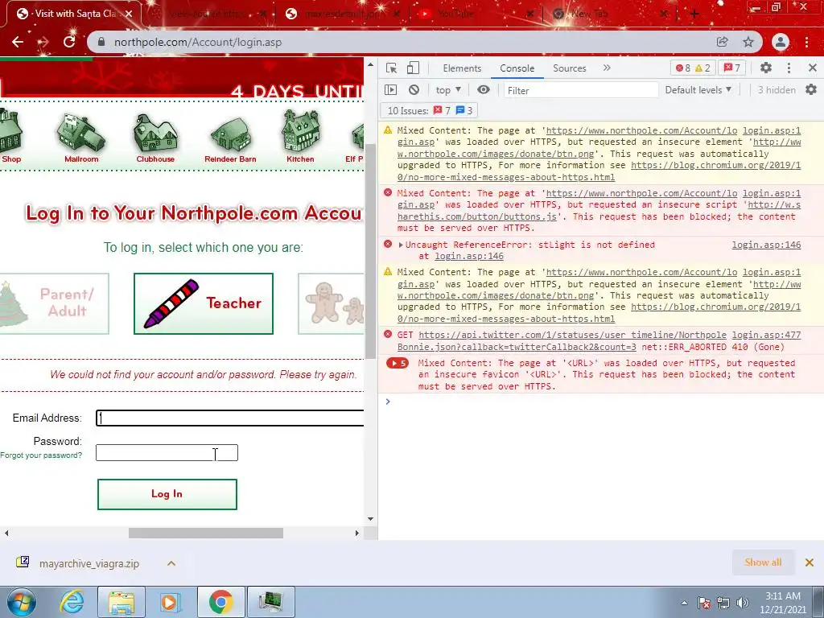This screenshot has width=824, height=618.
Task: Expand the 5 grouped Mixed Content messages
Action: click(x=398, y=363)
